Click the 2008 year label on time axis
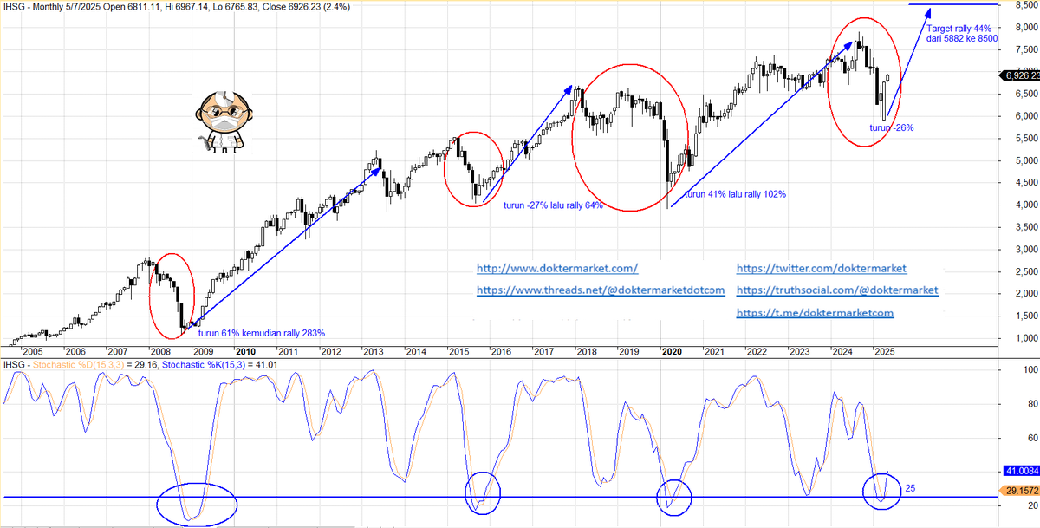1040x528 pixels. 160,352
